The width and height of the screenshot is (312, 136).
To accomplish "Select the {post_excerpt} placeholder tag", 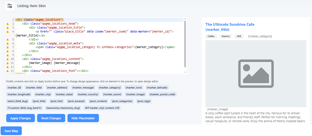I will coord(77,101).
